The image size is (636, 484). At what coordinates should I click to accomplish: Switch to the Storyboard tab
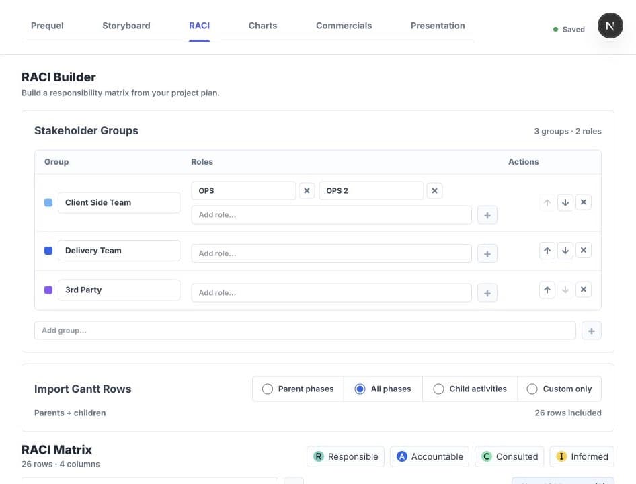click(x=126, y=26)
